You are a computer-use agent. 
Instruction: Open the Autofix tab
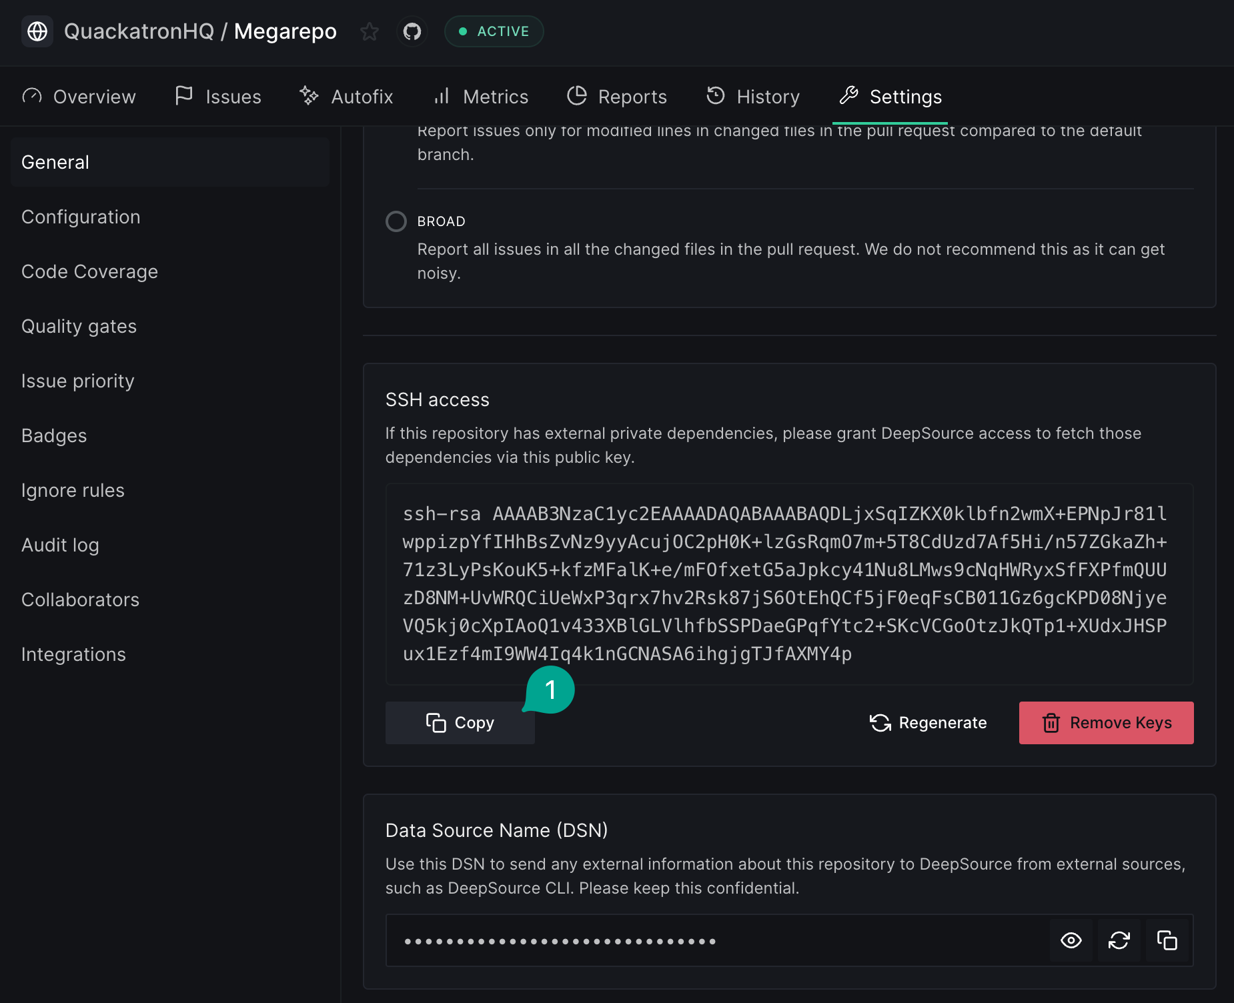click(x=346, y=97)
